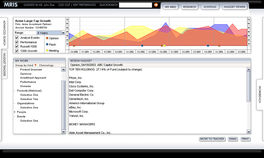Click the Microsoft Corp. holding line
The image size is (264, 158).
79,112
